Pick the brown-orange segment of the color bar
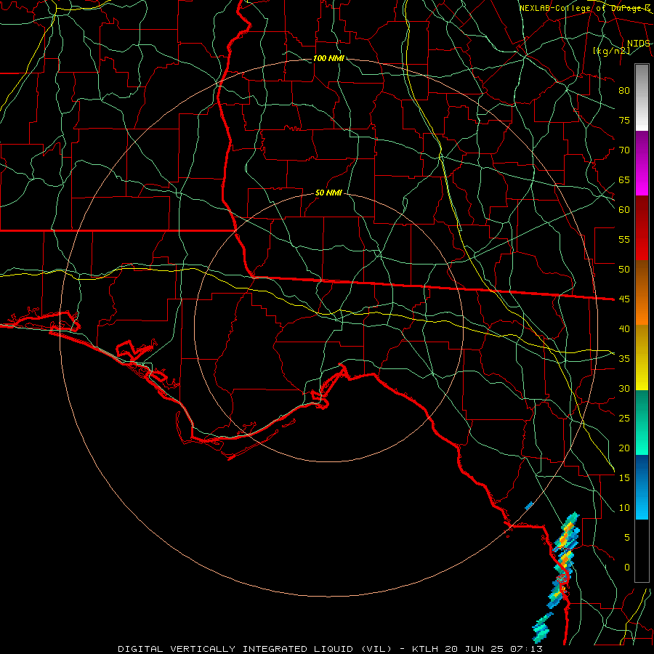 coord(642,292)
